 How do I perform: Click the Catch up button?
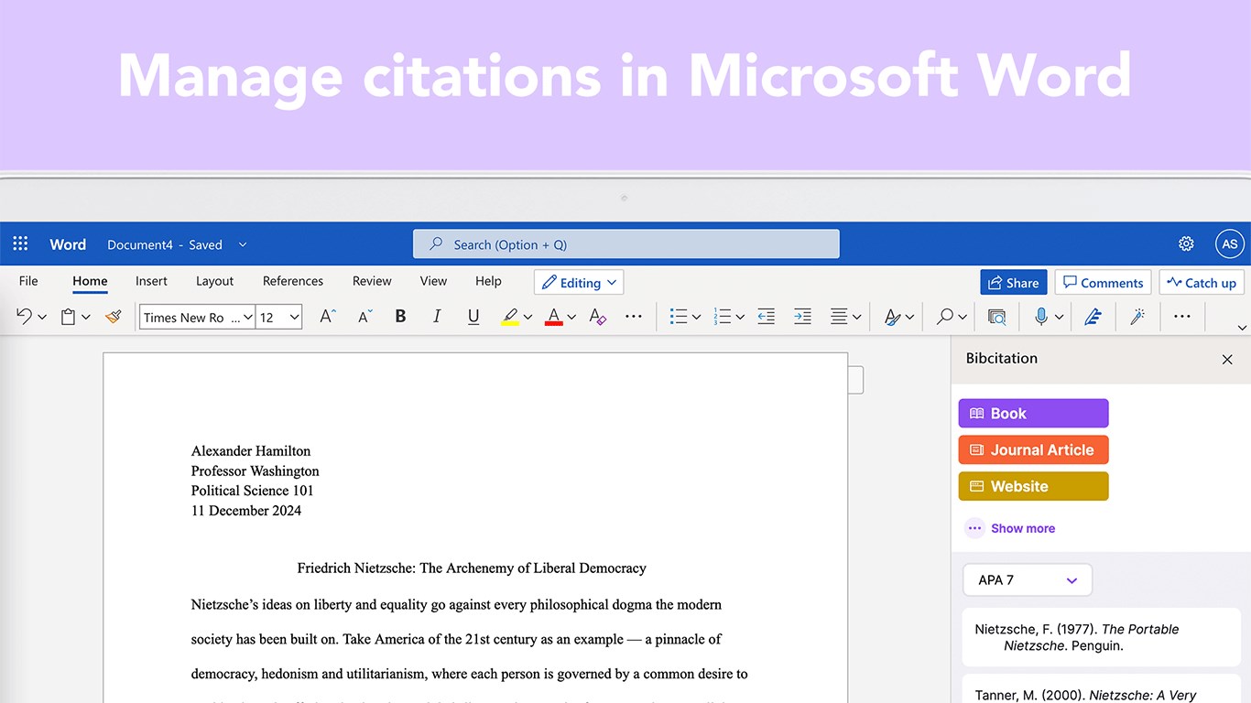pyautogui.click(x=1202, y=282)
